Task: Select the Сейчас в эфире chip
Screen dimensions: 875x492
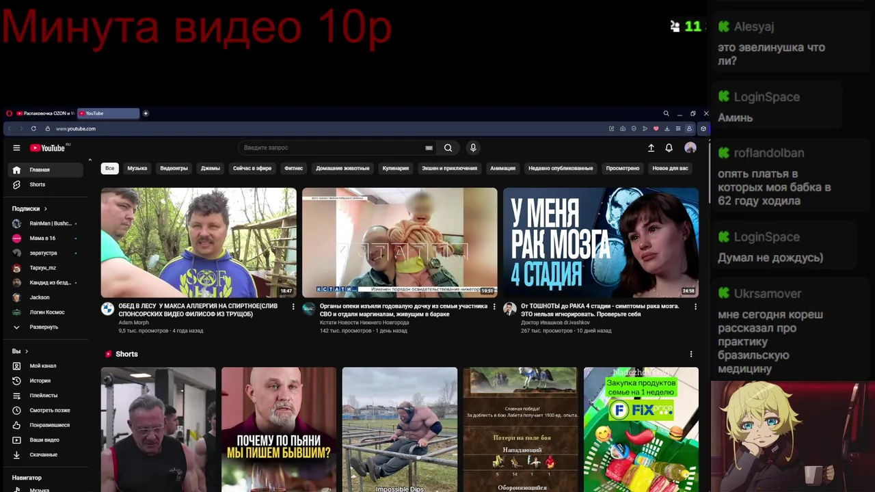Action: (x=252, y=168)
